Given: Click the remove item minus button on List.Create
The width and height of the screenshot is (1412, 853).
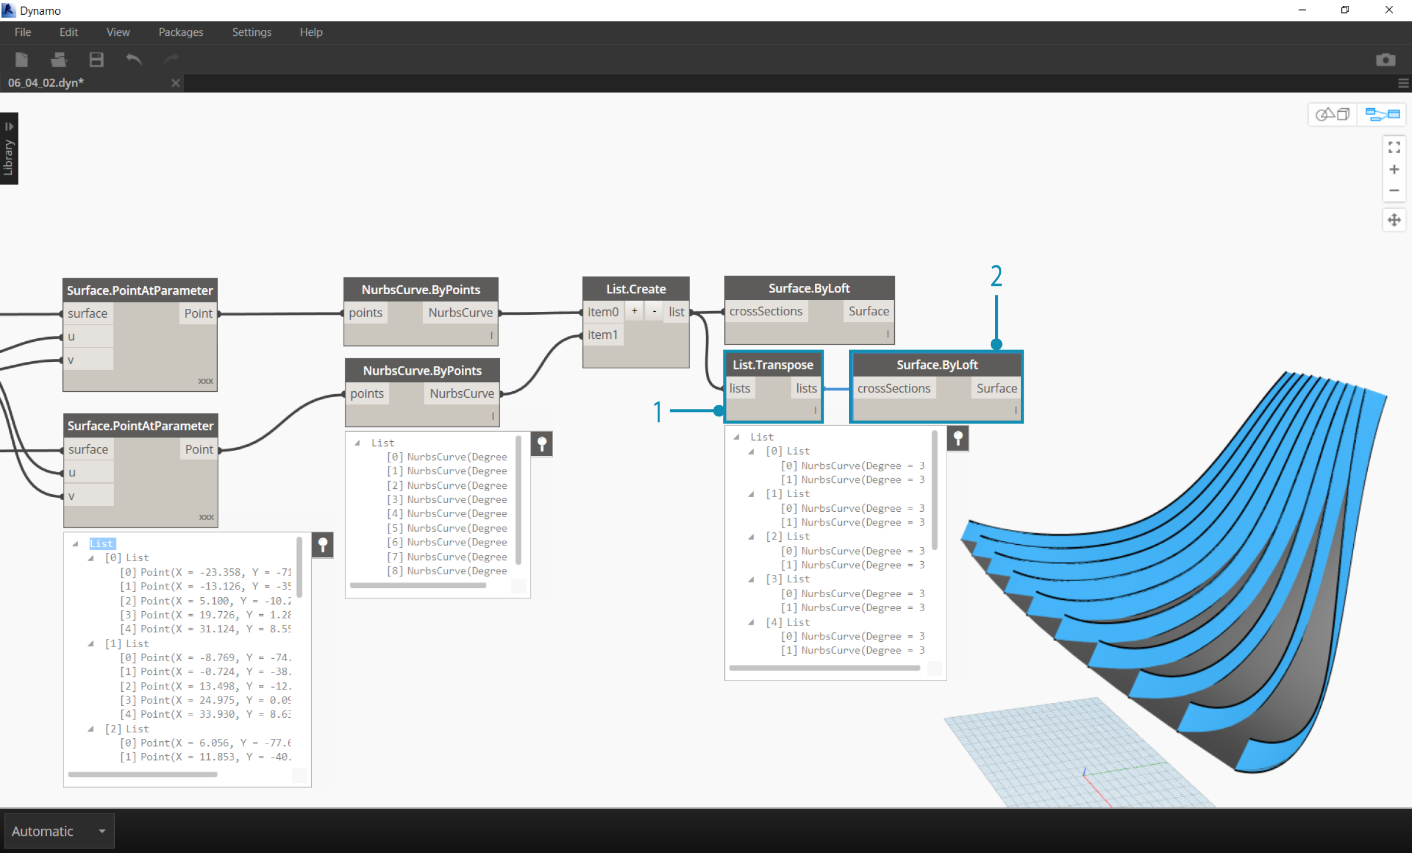Looking at the screenshot, I should (x=654, y=311).
